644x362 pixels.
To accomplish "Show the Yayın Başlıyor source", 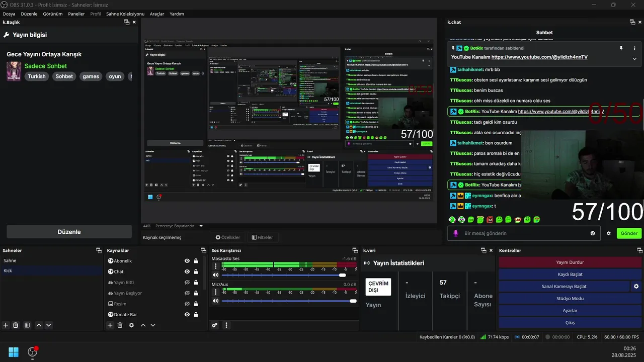I will (x=187, y=293).
